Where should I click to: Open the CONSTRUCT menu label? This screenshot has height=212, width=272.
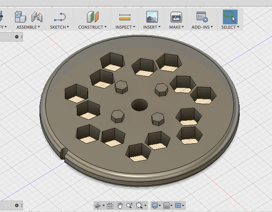pos(92,27)
